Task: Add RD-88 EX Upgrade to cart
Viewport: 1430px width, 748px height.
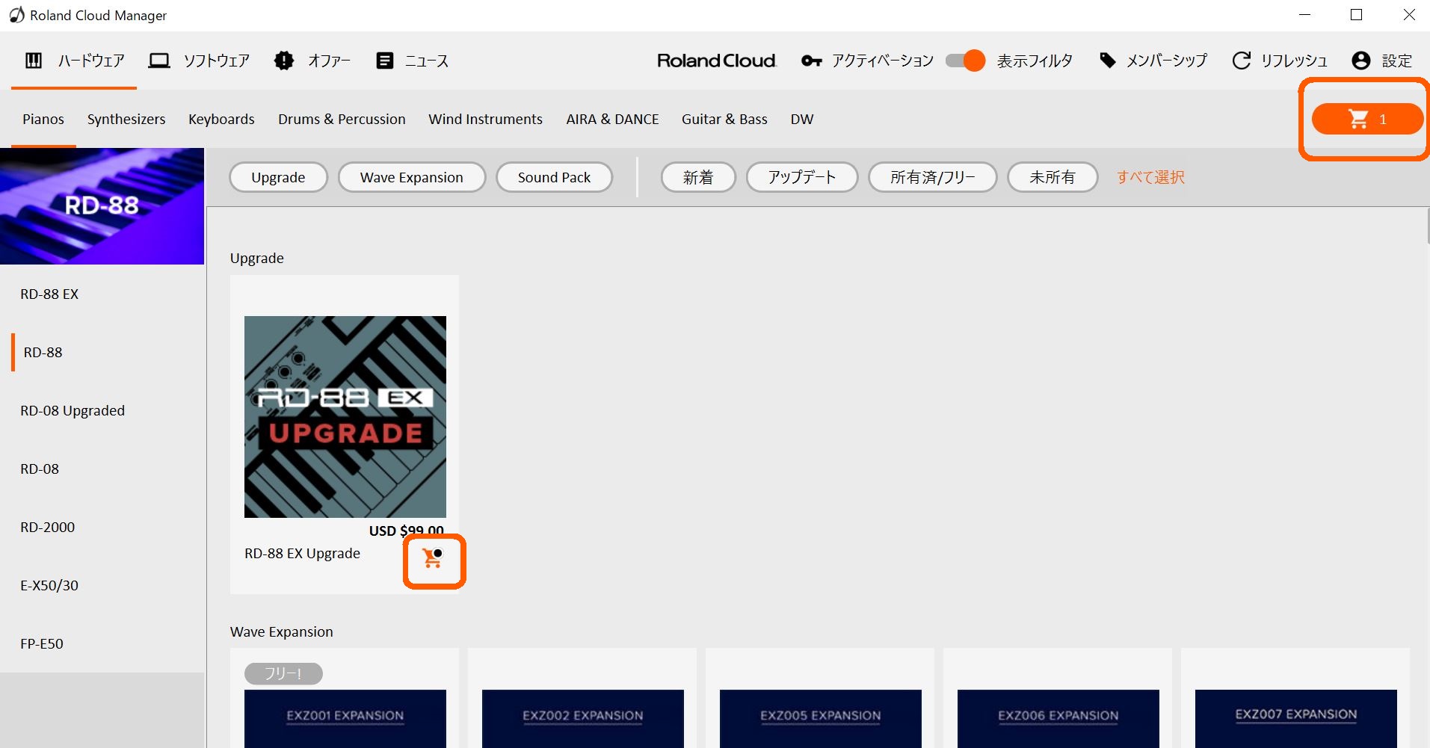Action: point(433,559)
